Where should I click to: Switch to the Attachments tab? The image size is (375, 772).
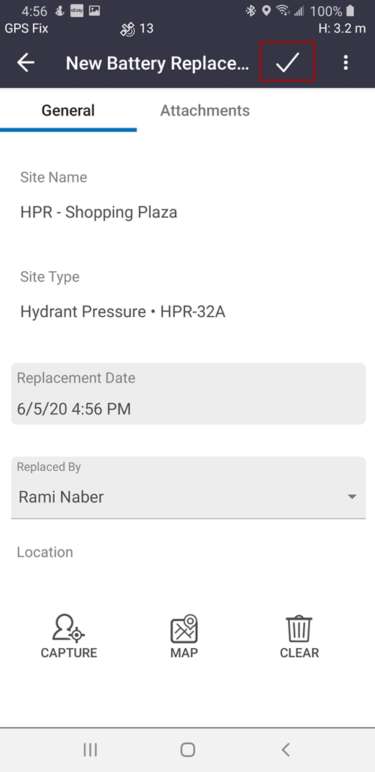click(x=205, y=110)
